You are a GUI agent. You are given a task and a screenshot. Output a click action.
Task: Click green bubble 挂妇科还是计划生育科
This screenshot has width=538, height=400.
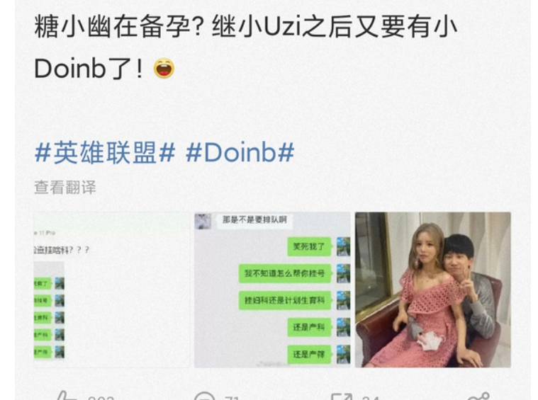coord(285,301)
